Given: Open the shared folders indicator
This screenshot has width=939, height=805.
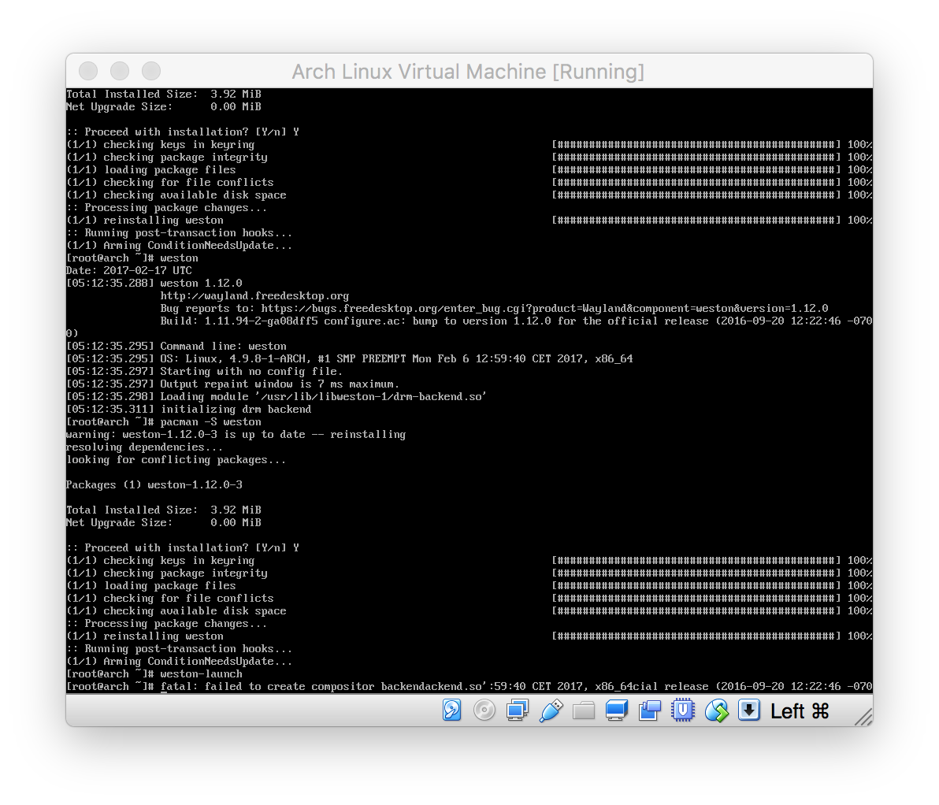Looking at the screenshot, I should [584, 711].
